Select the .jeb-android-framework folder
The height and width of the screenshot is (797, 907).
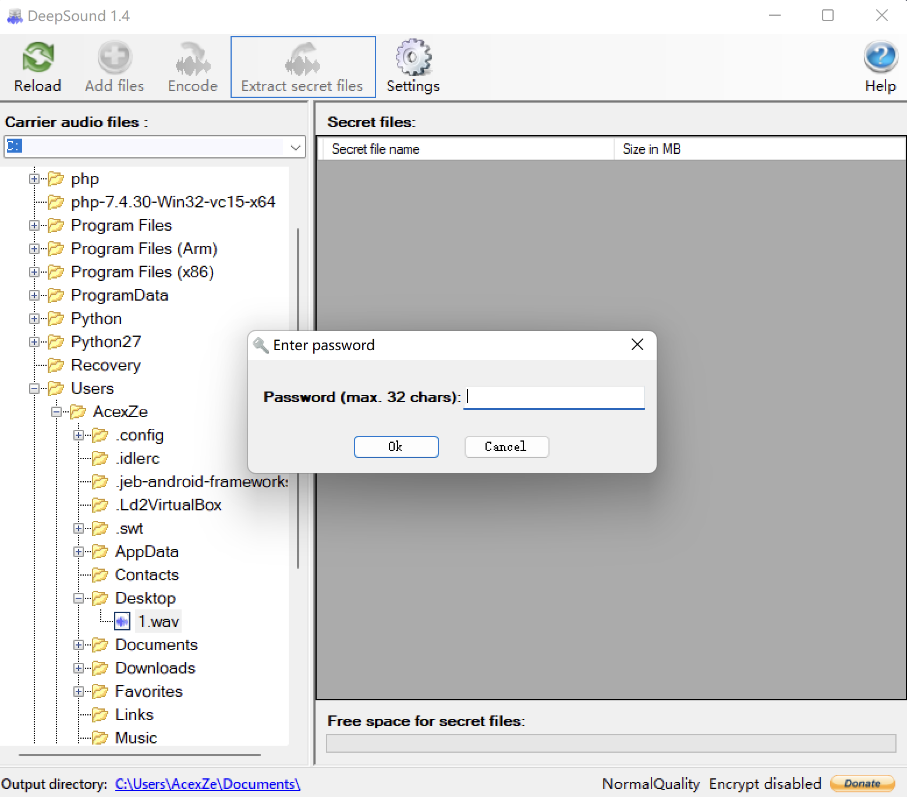pos(201,482)
